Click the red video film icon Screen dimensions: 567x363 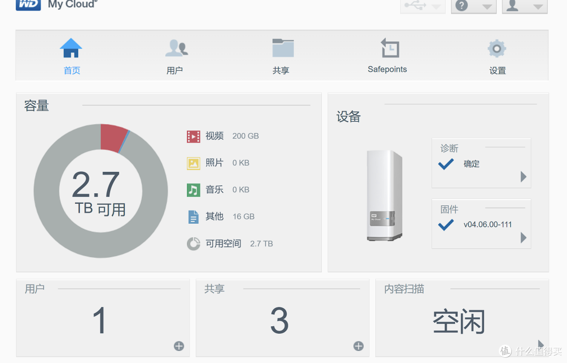[193, 136]
